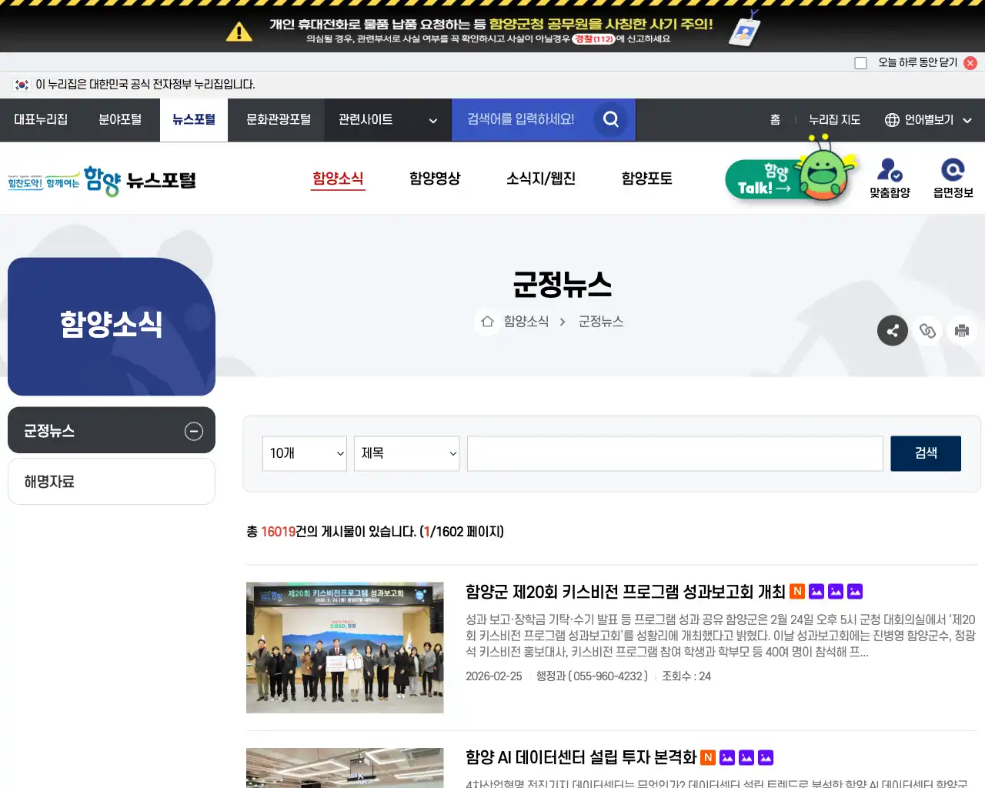The height and width of the screenshot is (788, 985).
Task: Click the print icon near the breadcrumb
Action: tap(962, 330)
